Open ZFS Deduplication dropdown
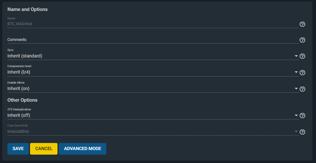This screenshot has height=163, width=316. click(x=296, y=116)
